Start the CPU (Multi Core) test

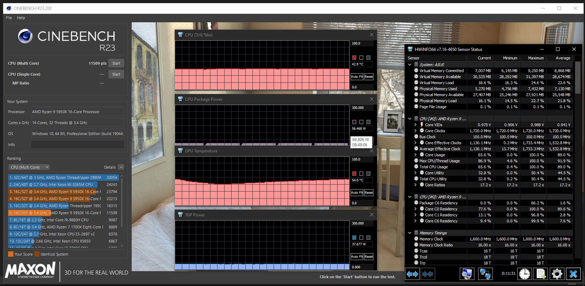click(116, 63)
